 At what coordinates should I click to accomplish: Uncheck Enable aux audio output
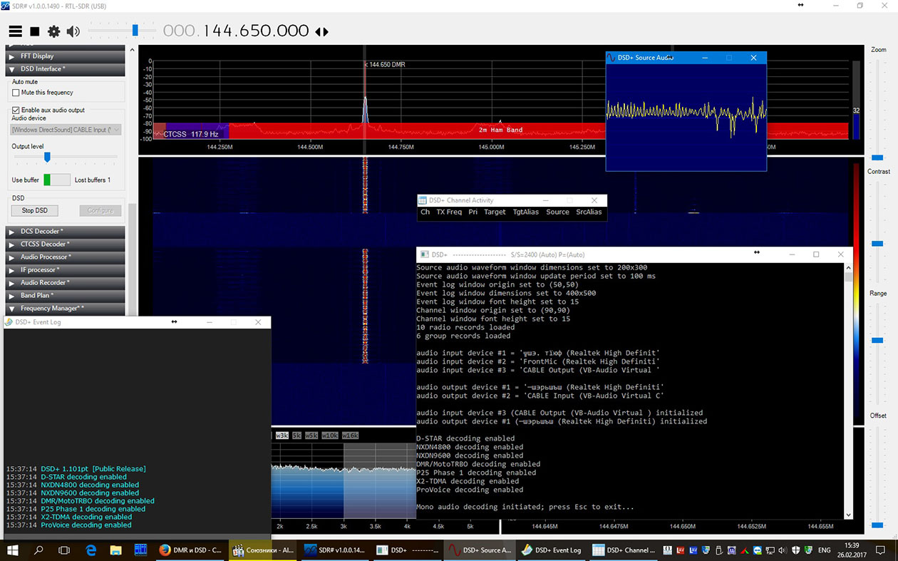tap(16, 110)
